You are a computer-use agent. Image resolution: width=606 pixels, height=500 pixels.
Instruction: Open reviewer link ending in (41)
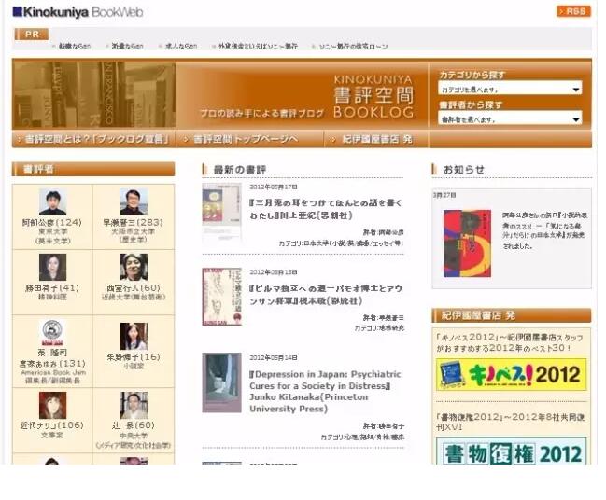[52, 288]
